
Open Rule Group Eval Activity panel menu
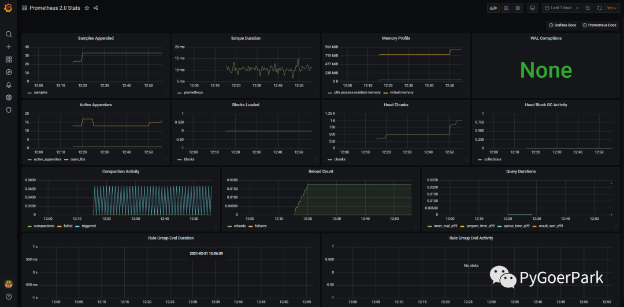471,238
